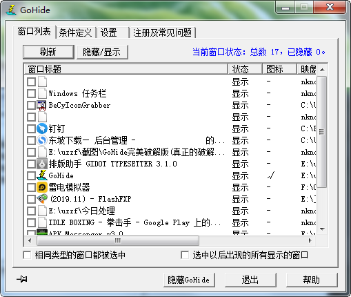
Task: Click the vertical scrollbar down arrow
Action: click(322, 229)
